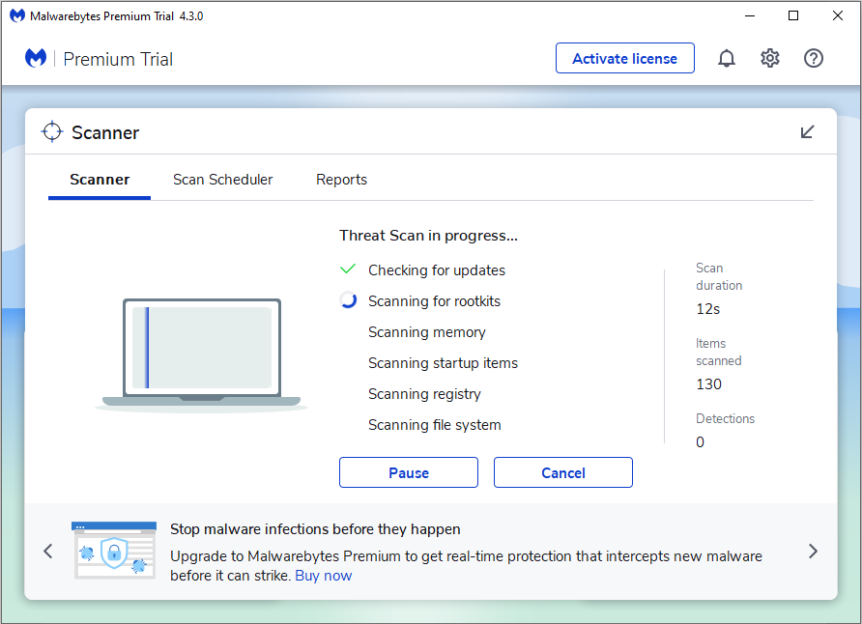Click 'Scanning for rootkits' step
The height and width of the screenshot is (624, 862).
pyautogui.click(x=434, y=301)
